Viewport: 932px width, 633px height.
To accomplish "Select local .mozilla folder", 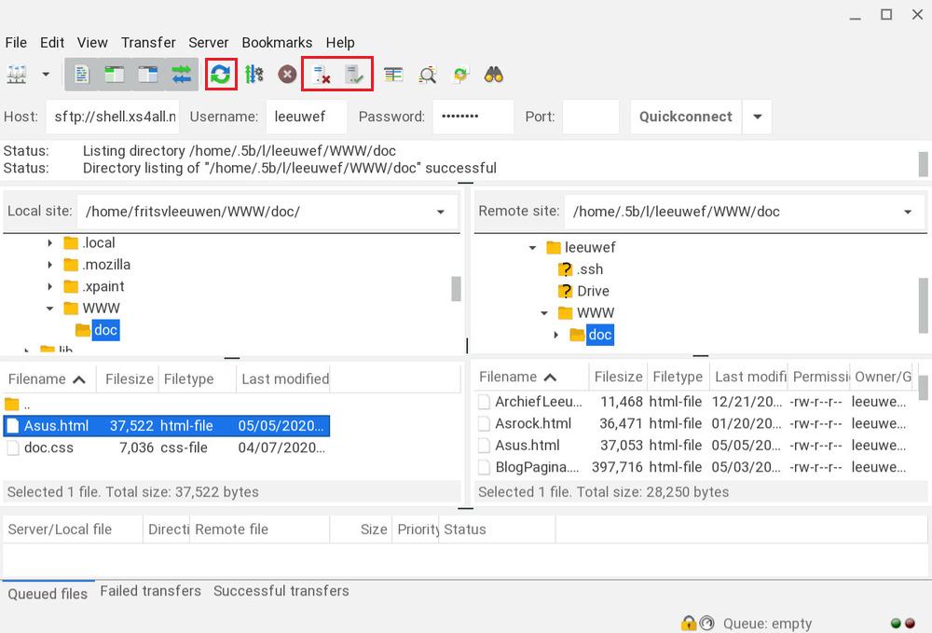I will tap(106, 265).
